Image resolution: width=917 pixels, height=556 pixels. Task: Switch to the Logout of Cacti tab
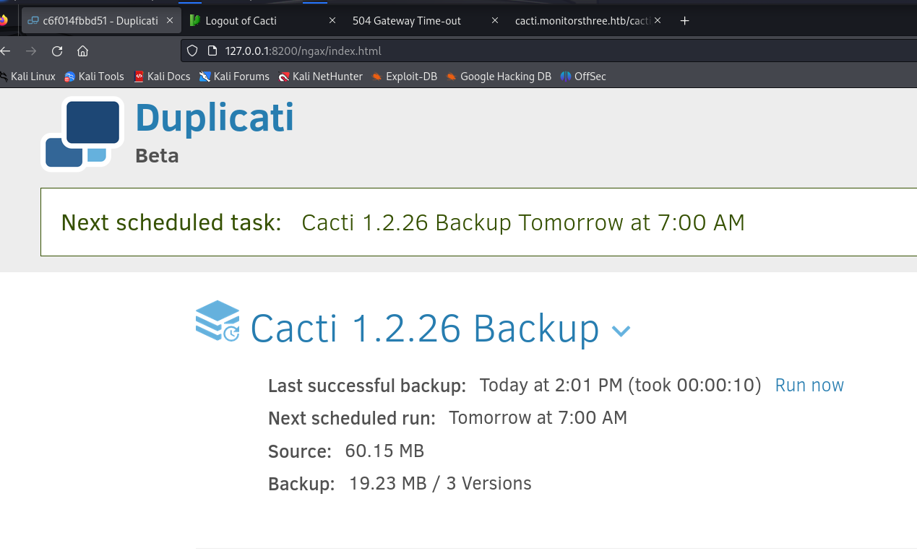(x=241, y=21)
